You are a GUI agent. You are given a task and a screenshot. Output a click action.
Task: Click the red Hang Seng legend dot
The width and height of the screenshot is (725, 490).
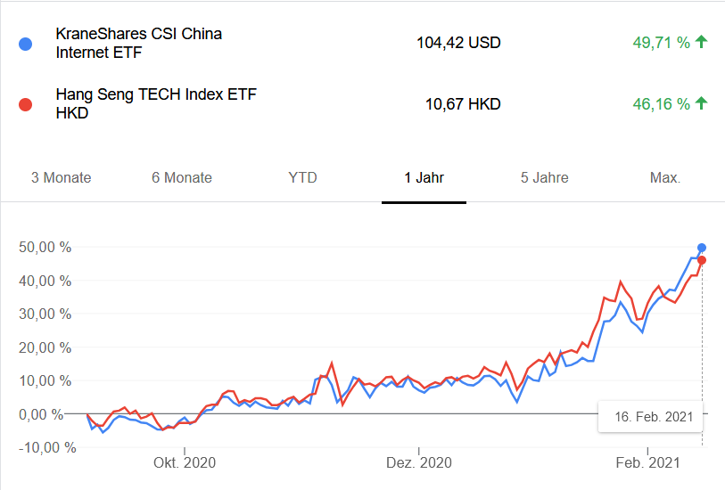(25, 104)
